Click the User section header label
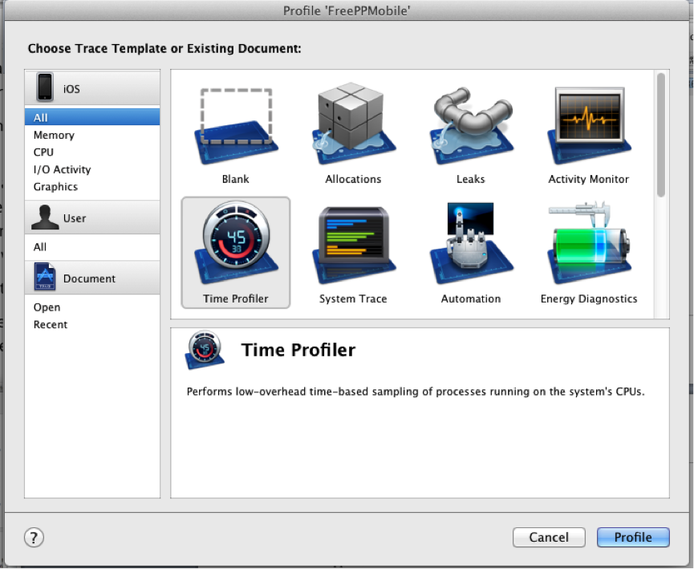The width and height of the screenshot is (694, 569). click(75, 218)
